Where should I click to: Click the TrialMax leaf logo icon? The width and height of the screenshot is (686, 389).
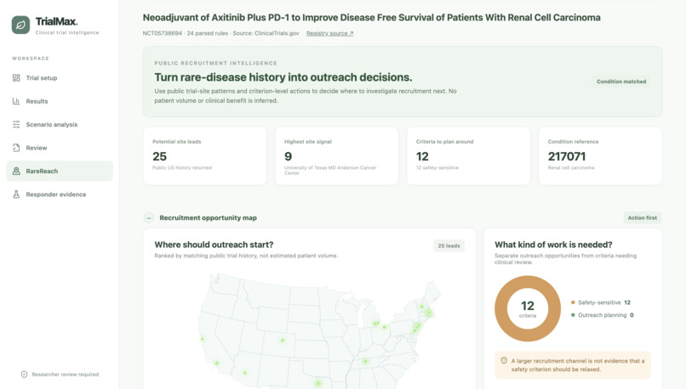point(20,25)
